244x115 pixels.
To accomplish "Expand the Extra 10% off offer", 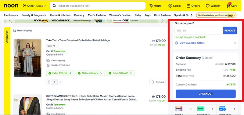I will [x=120, y=73].
